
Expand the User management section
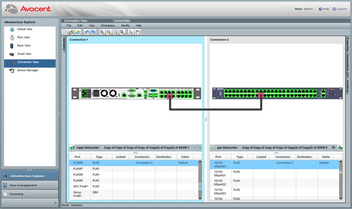pyautogui.click(x=23, y=185)
